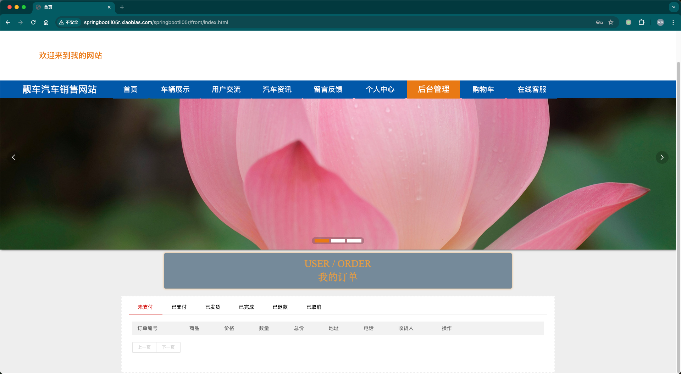The image size is (681, 374).
Task: Select the first orange carousel indicator
Action: click(x=322, y=241)
